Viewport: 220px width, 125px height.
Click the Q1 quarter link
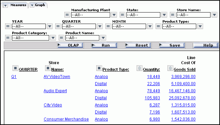tap(14, 77)
